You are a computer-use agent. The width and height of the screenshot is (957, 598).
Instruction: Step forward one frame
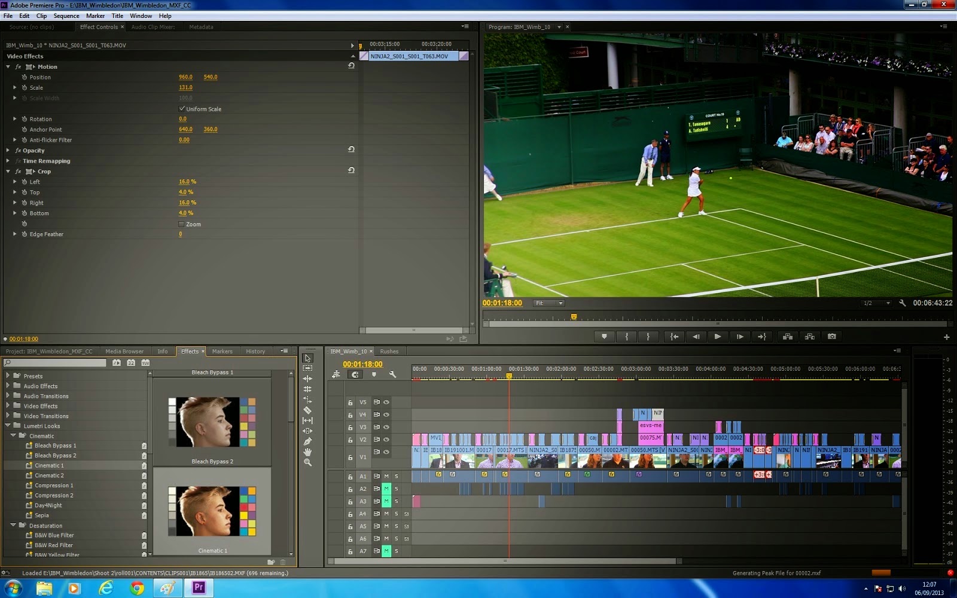pyautogui.click(x=740, y=337)
